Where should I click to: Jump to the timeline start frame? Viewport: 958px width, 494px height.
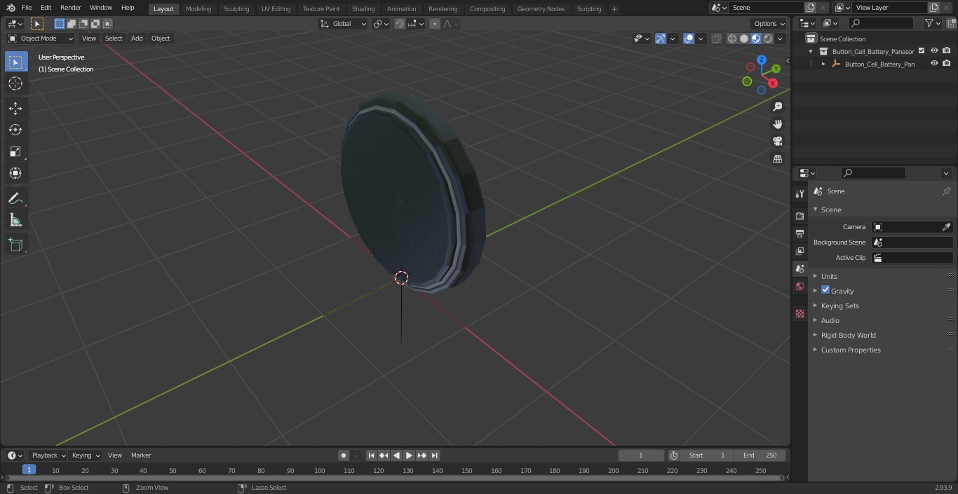(x=371, y=455)
